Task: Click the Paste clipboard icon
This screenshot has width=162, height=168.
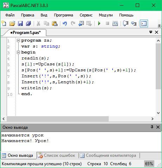Action: pos(55,23)
